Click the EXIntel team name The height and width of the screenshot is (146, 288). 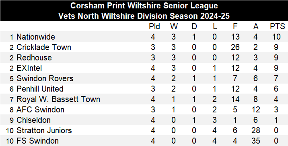click(x=29, y=68)
